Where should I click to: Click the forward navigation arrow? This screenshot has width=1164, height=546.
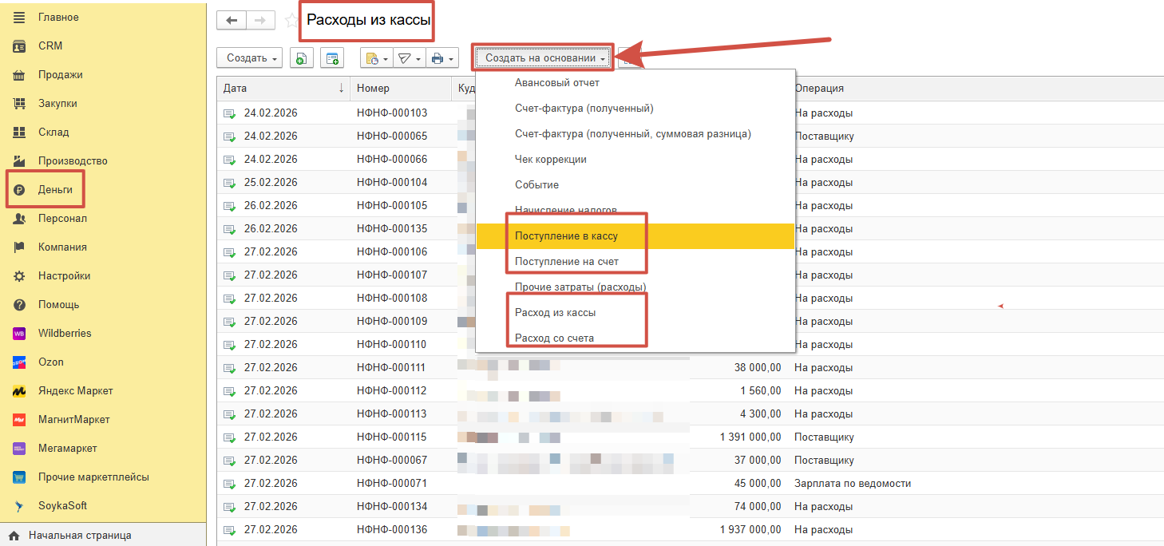[x=260, y=21]
